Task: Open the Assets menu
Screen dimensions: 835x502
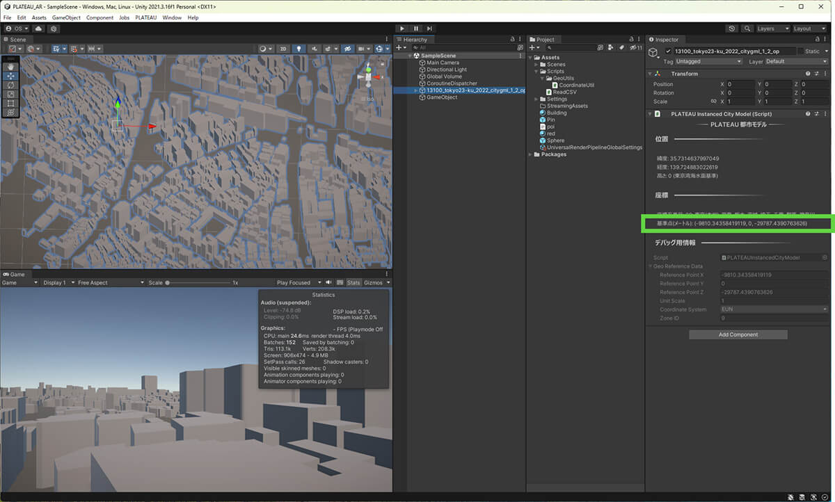Action: pyautogui.click(x=39, y=17)
